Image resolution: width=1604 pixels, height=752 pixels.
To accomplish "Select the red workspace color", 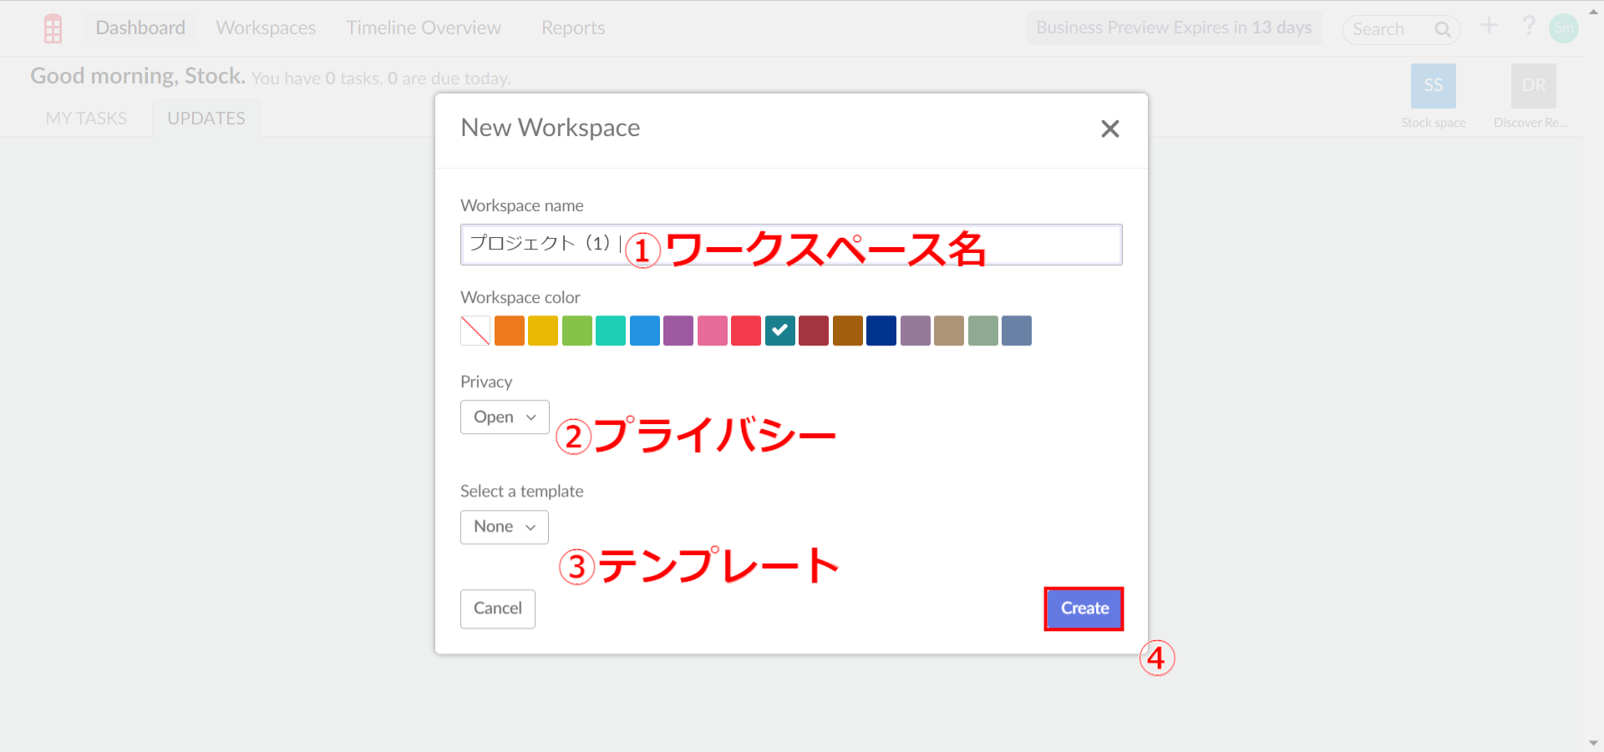I will point(746,331).
